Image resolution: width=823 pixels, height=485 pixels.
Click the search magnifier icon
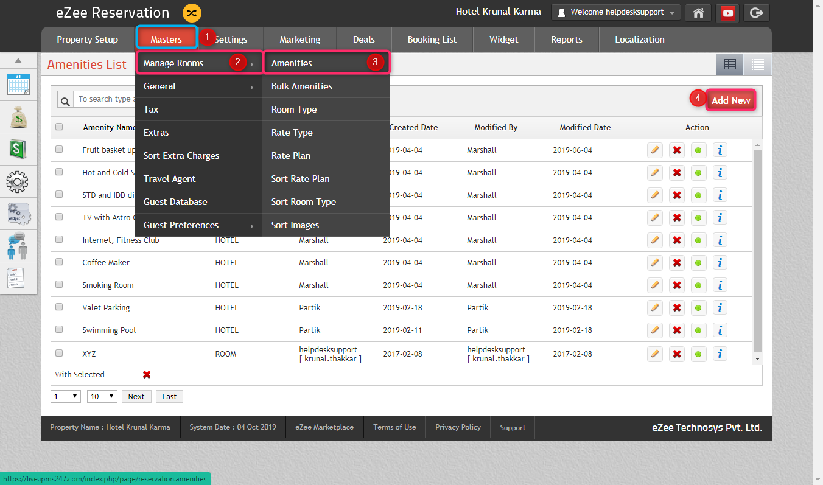(x=65, y=100)
